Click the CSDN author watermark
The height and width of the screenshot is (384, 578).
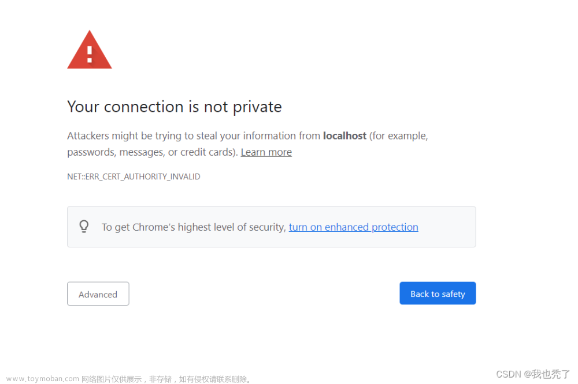pos(533,374)
